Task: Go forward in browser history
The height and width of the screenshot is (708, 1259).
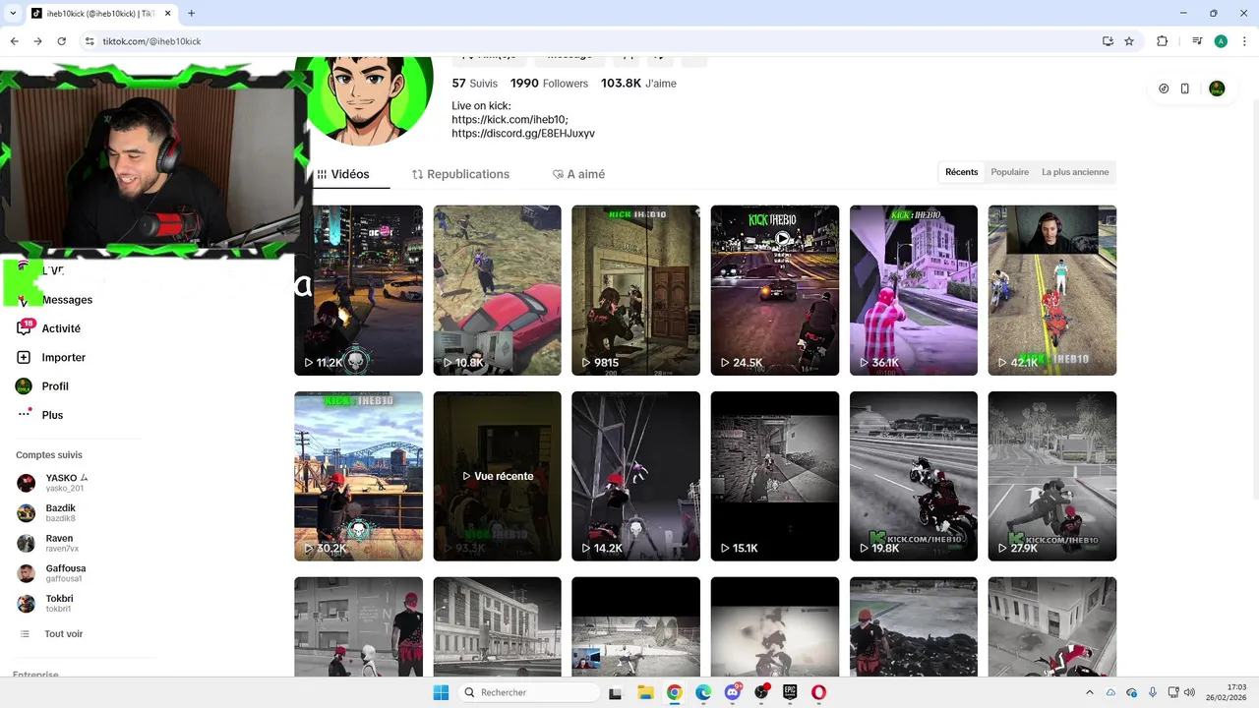Action: (x=37, y=41)
